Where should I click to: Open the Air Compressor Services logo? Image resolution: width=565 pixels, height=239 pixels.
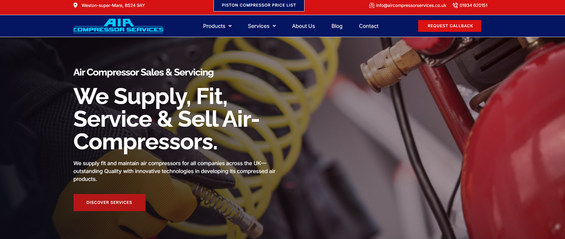pos(118,26)
